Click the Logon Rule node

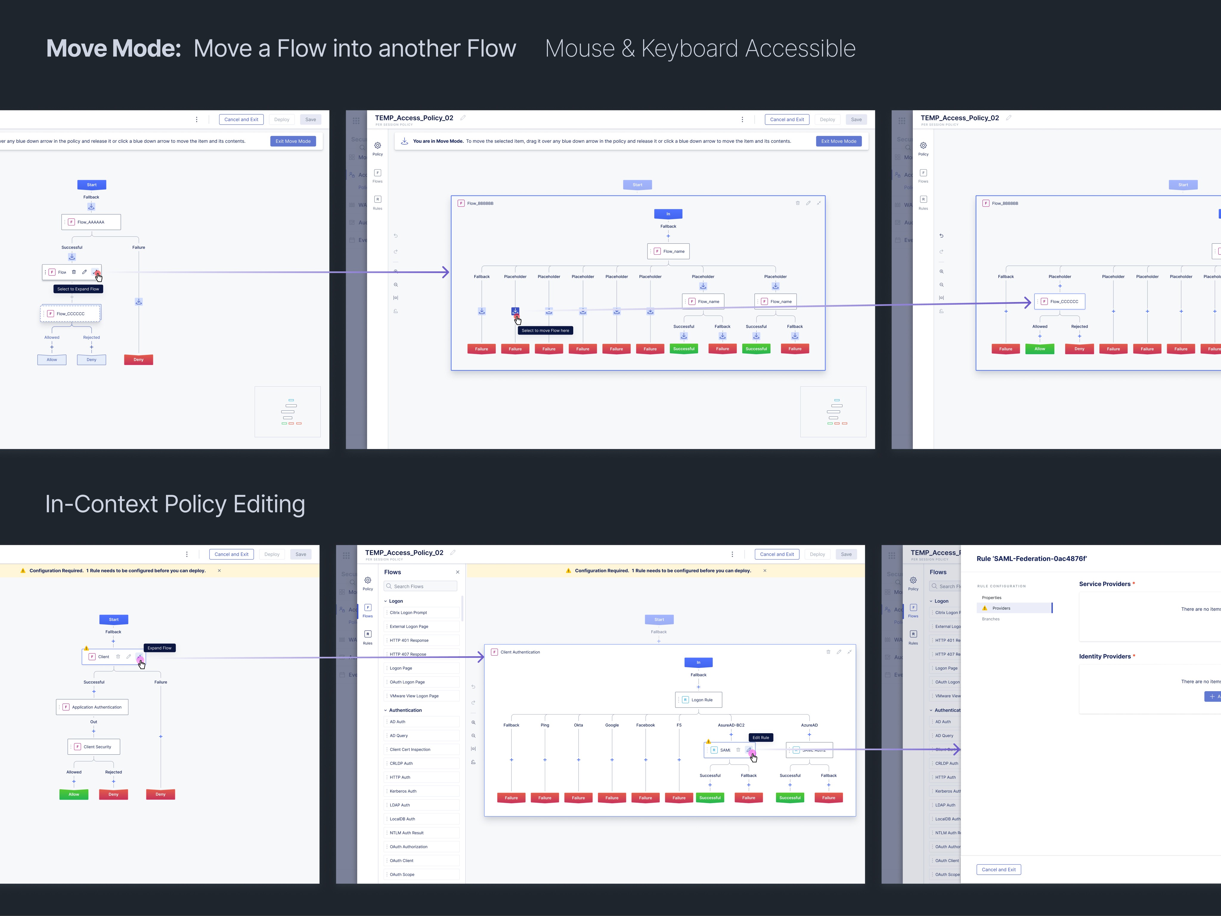(x=699, y=700)
